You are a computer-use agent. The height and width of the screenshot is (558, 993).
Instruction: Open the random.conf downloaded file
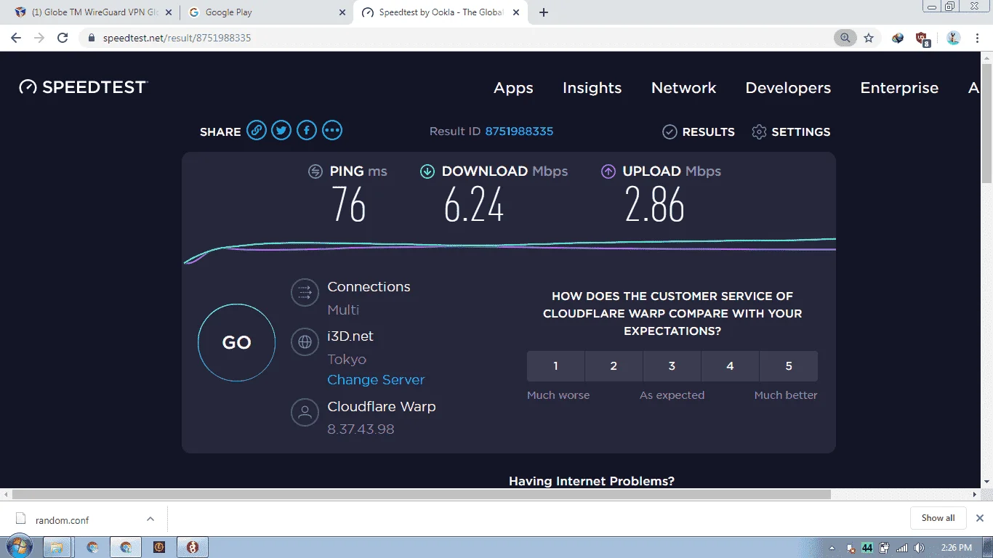tap(62, 520)
